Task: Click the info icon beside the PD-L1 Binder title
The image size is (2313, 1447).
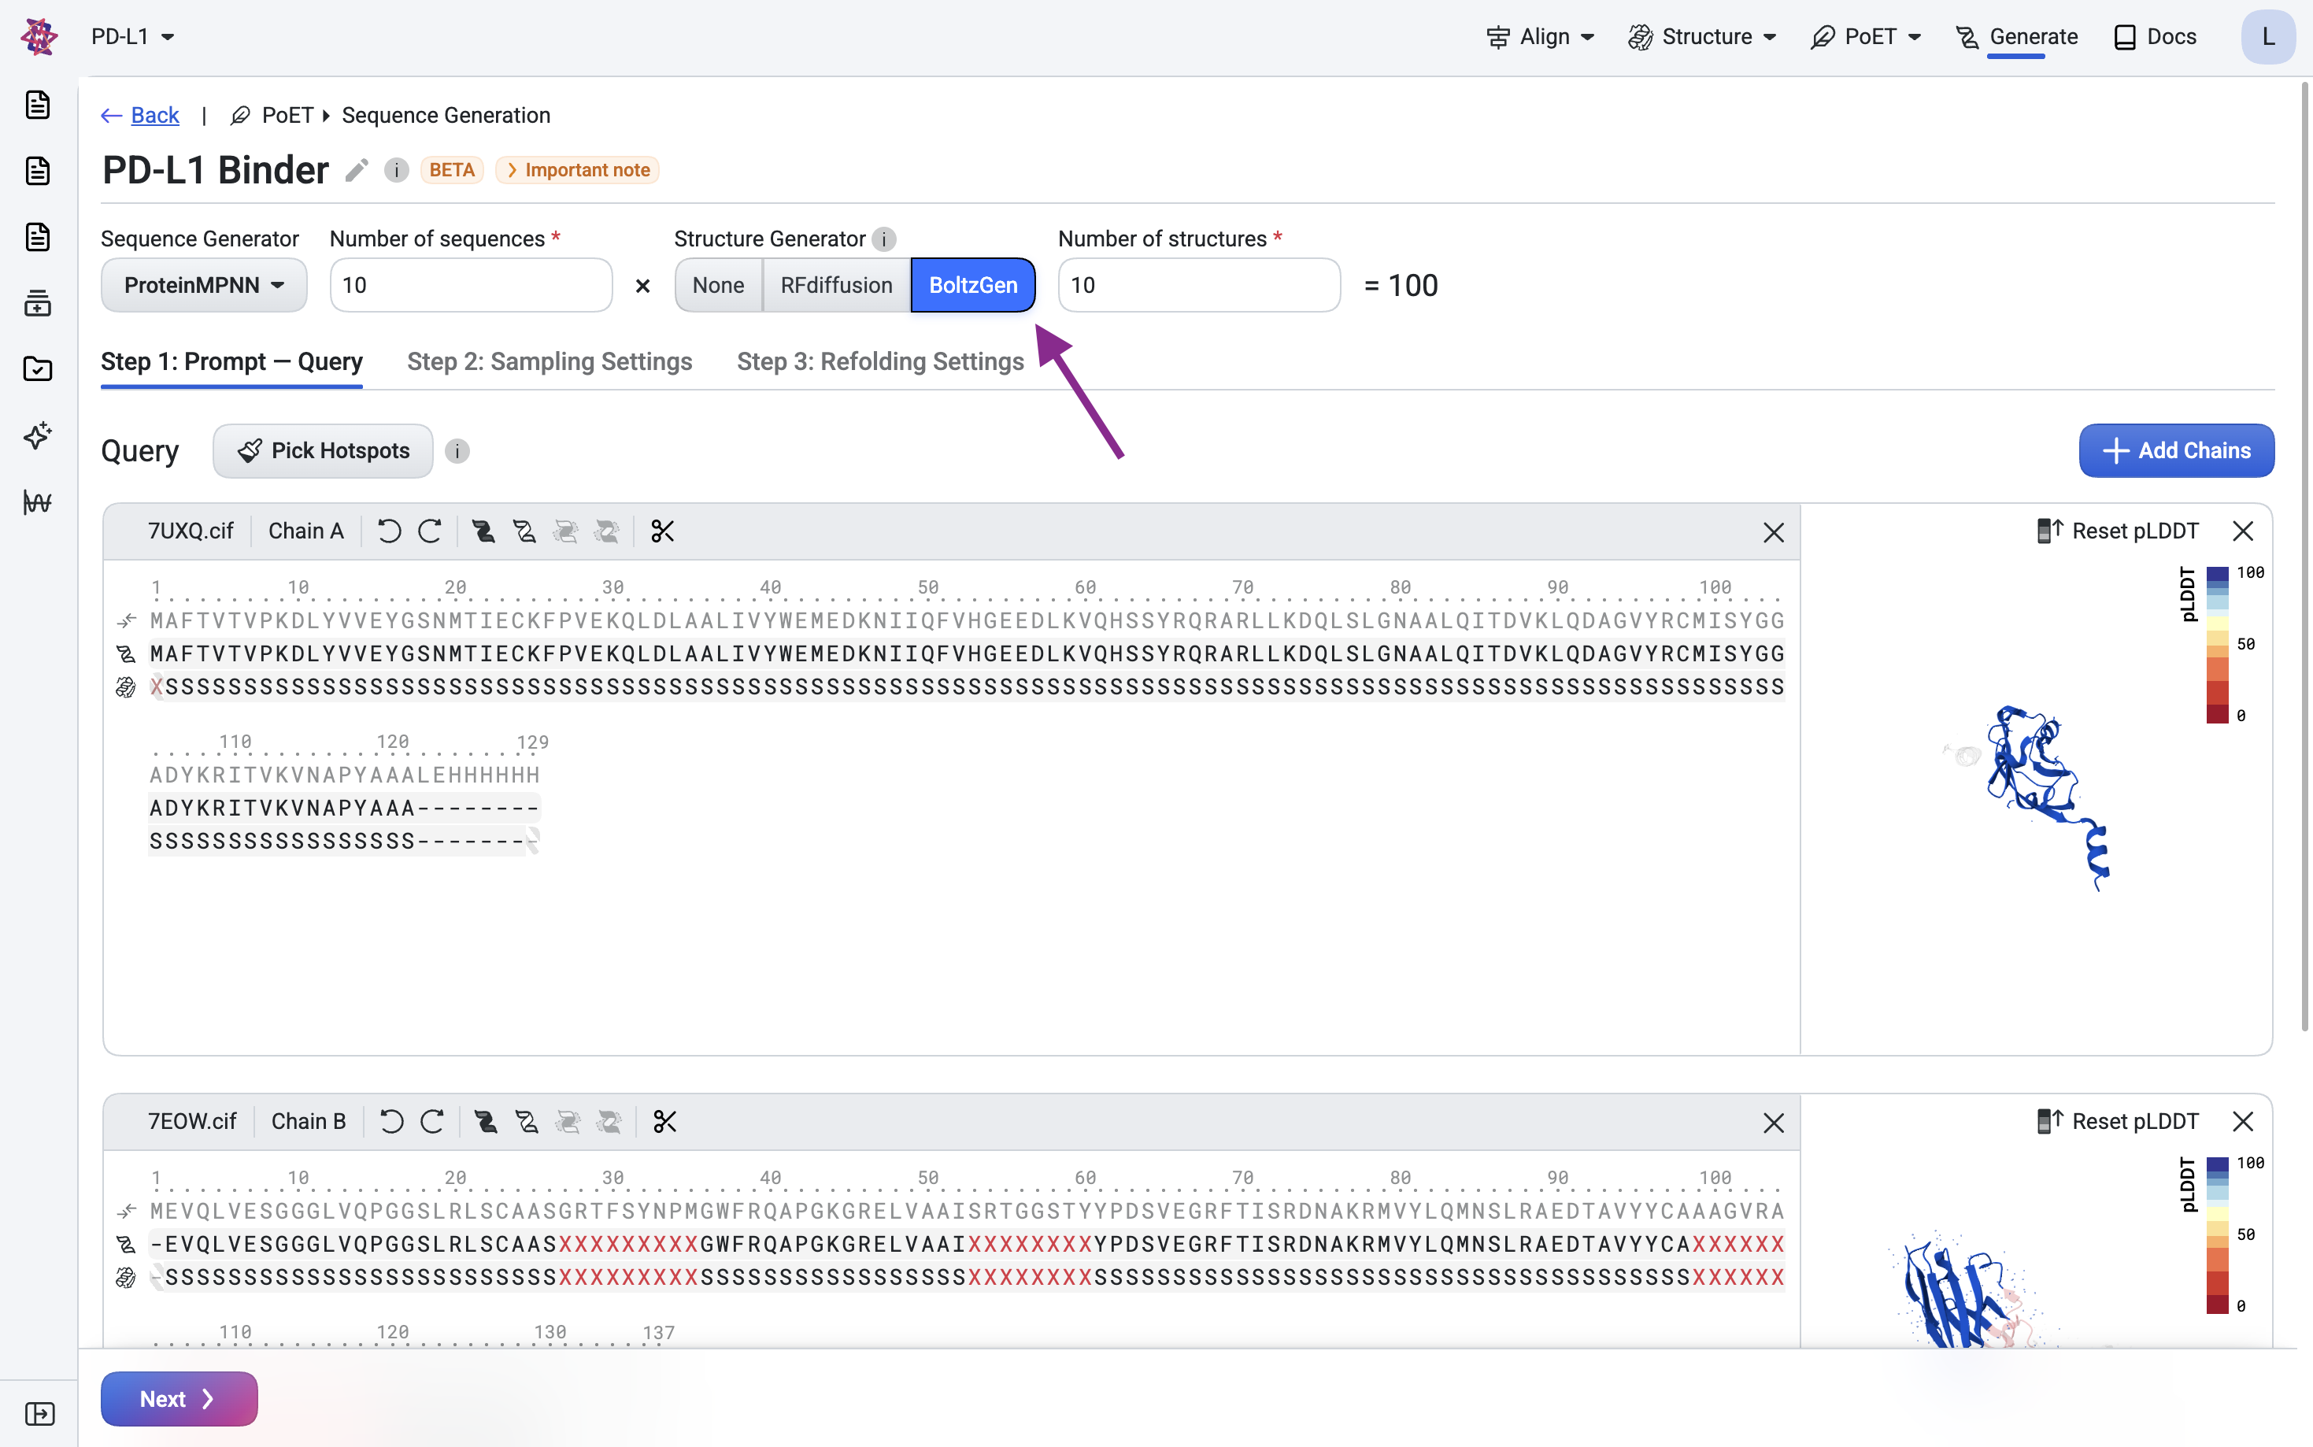Action: pos(396,170)
